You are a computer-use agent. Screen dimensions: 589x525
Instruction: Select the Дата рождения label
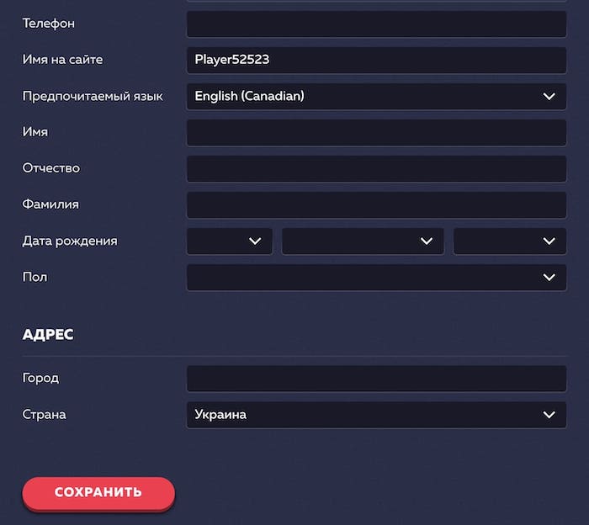(70, 241)
